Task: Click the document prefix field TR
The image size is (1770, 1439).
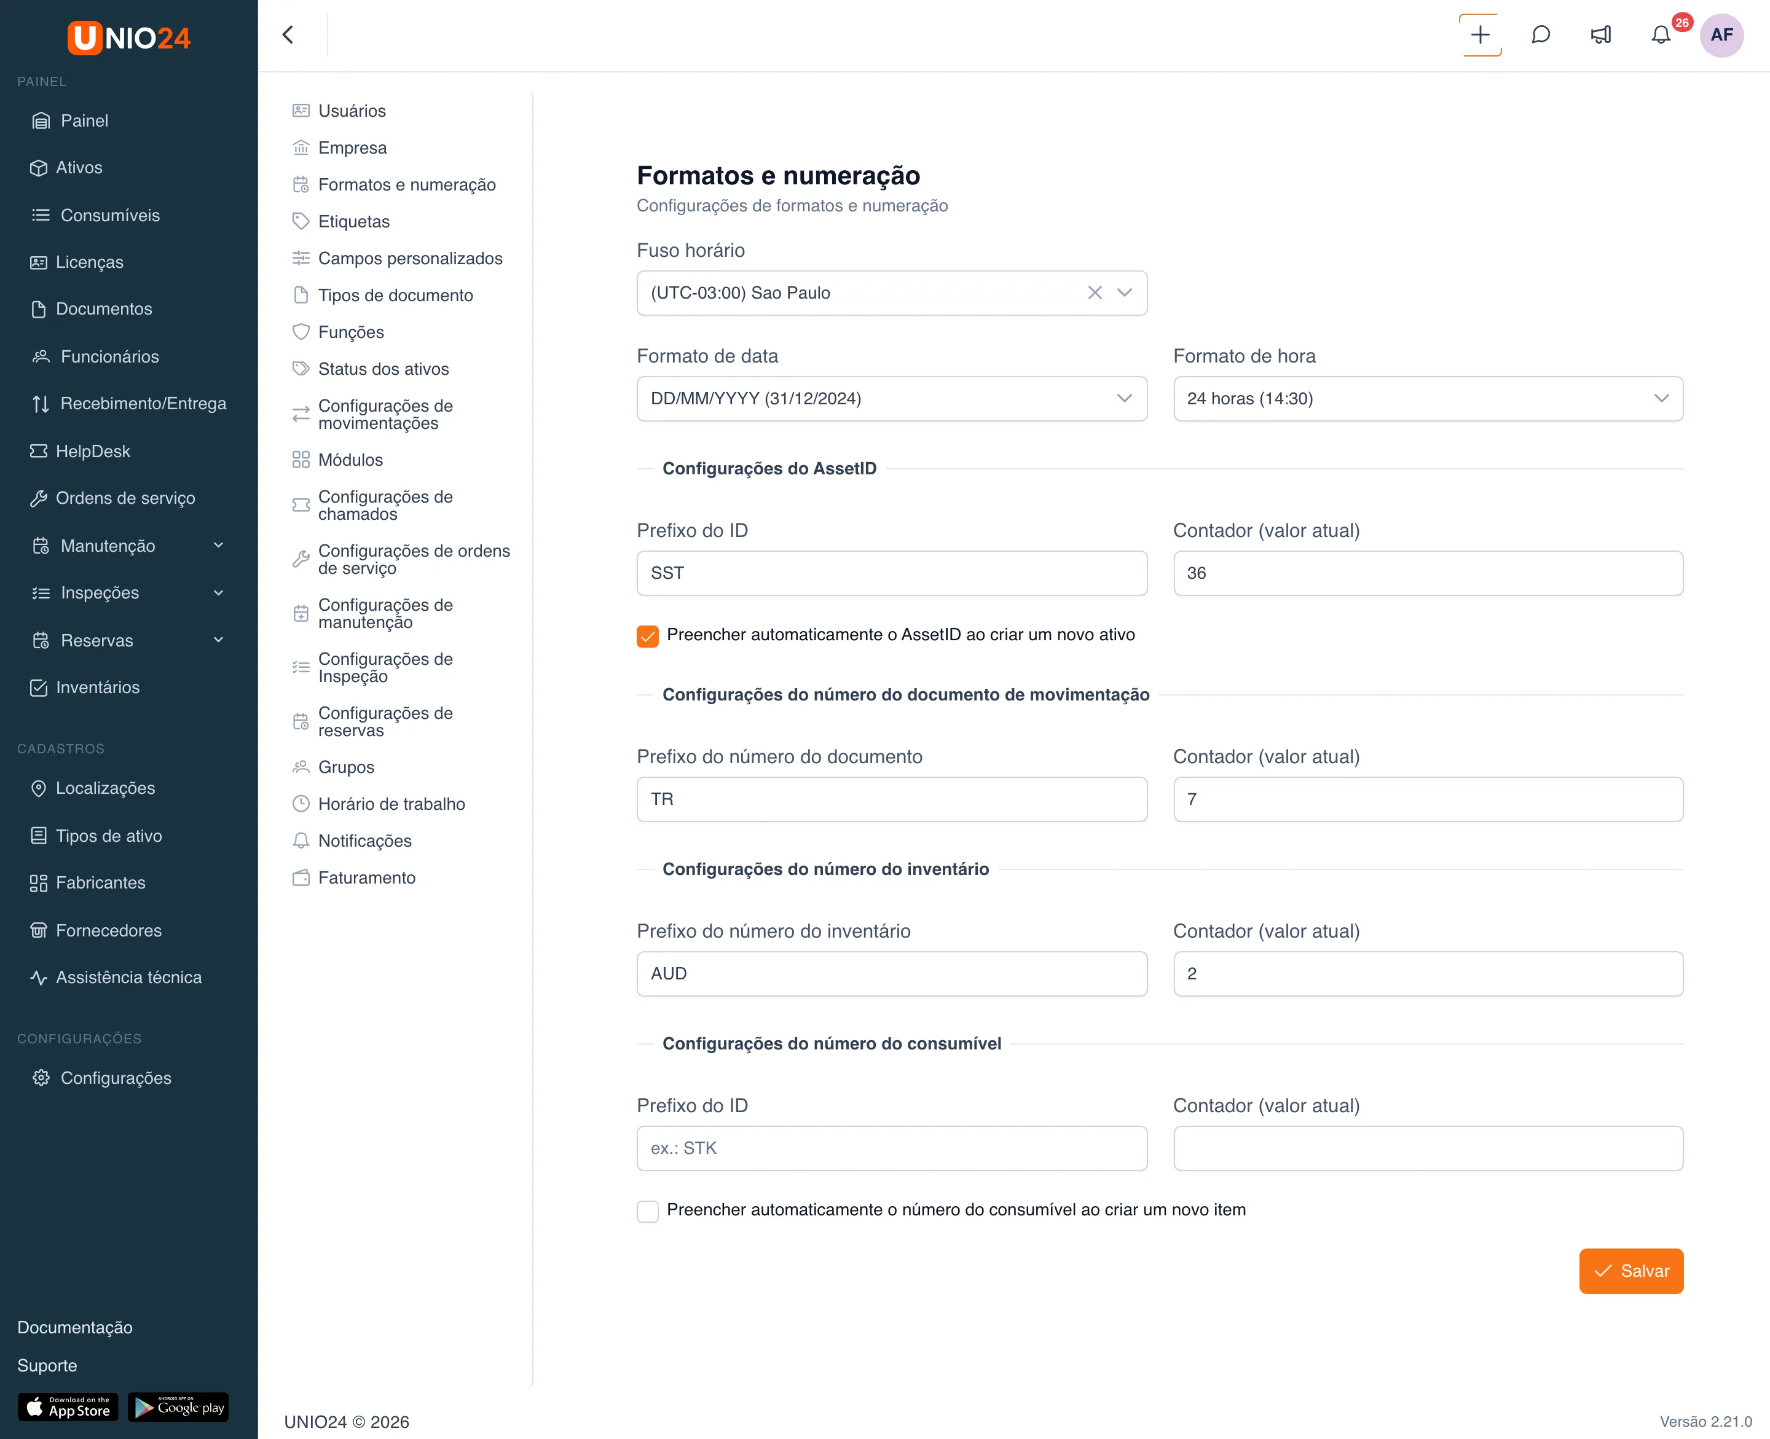Action: tap(891, 799)
